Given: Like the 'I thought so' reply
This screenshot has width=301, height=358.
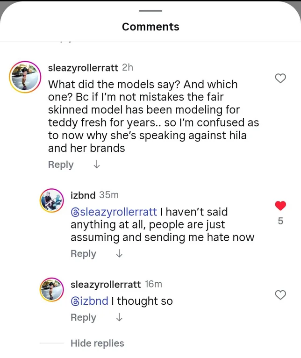Looking at the screenshot, I should (280, 295).
